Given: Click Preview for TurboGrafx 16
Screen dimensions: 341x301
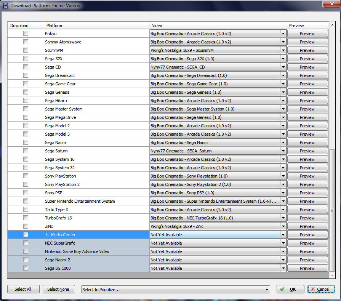Looking at the screenshot, I should (x=307, y=218).
